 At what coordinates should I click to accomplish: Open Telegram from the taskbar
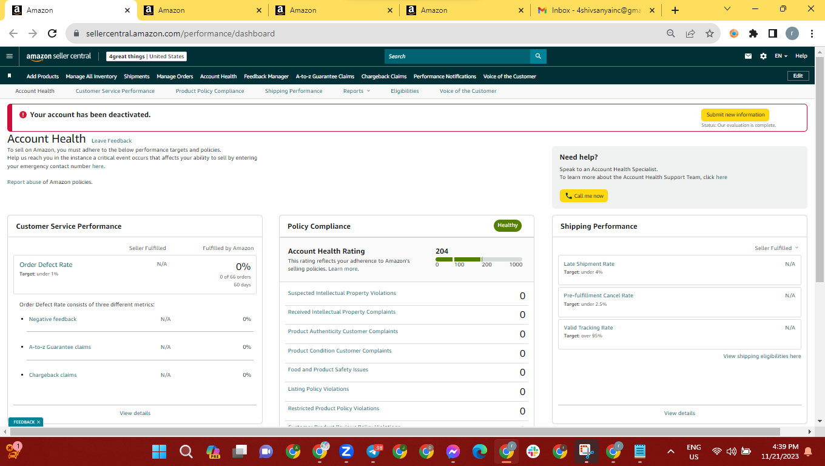[374, 451]
